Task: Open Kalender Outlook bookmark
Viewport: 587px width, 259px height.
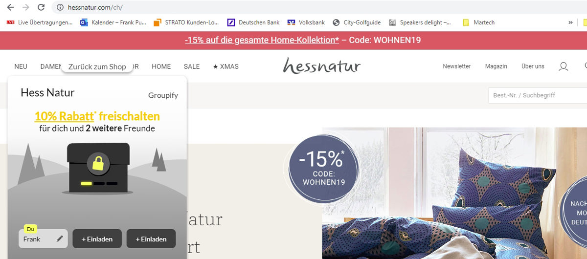Action: pos(113,22)
